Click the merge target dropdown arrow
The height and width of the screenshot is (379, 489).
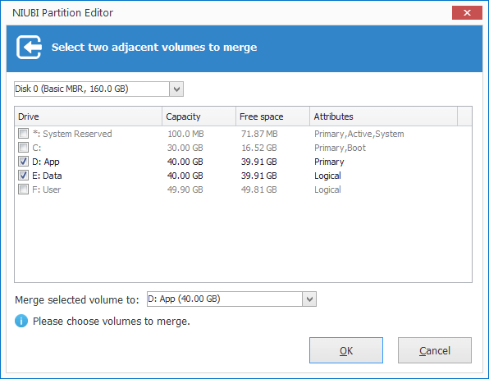(309, 299)
